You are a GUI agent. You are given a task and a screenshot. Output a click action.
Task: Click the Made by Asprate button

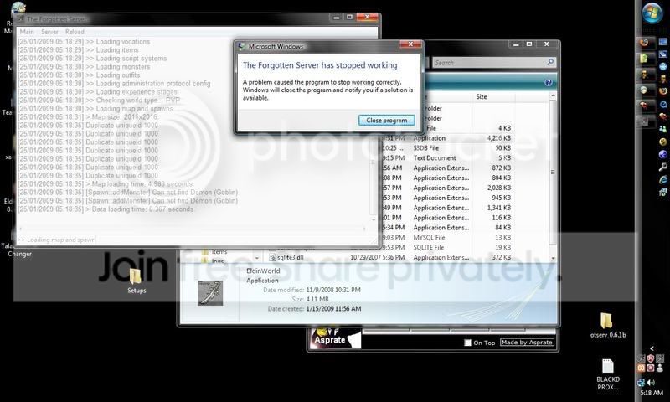527,343
